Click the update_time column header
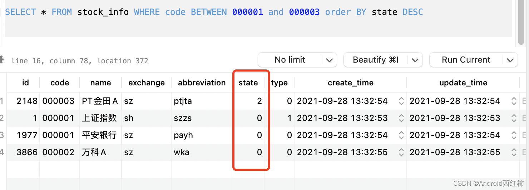Screen dimensions: 529x190 click(x=463, y=83)
